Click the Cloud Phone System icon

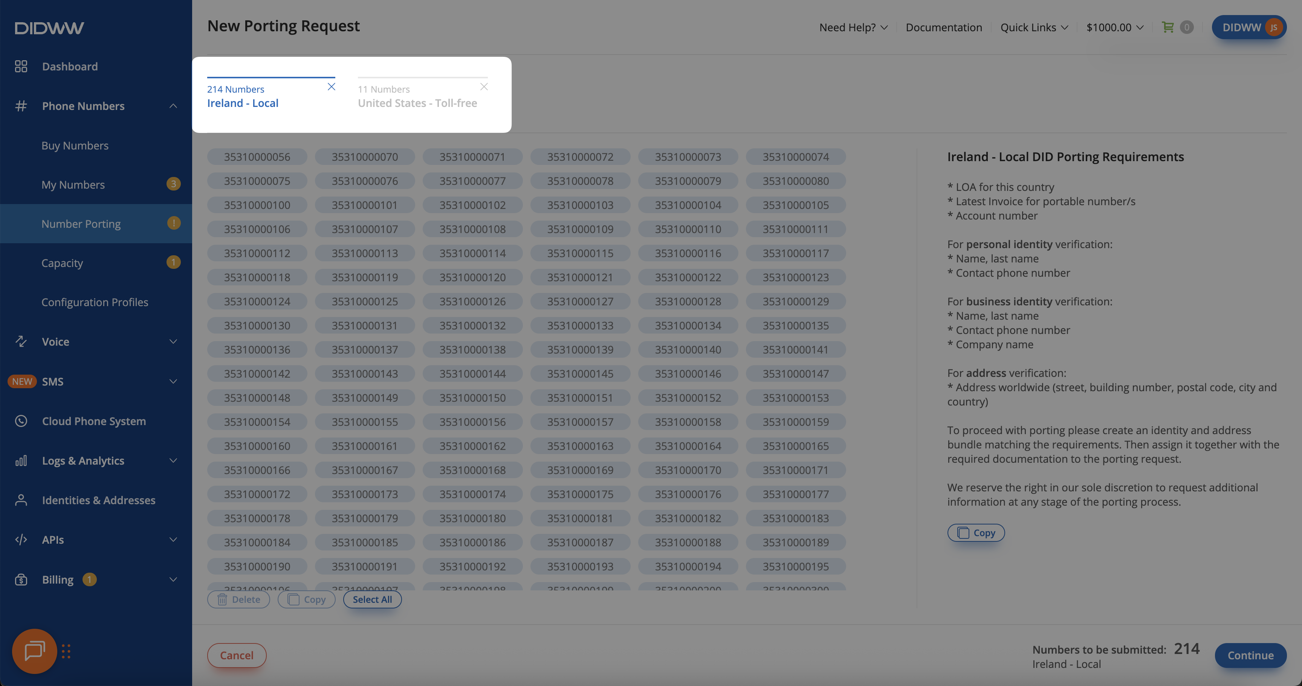pos(21,421)
